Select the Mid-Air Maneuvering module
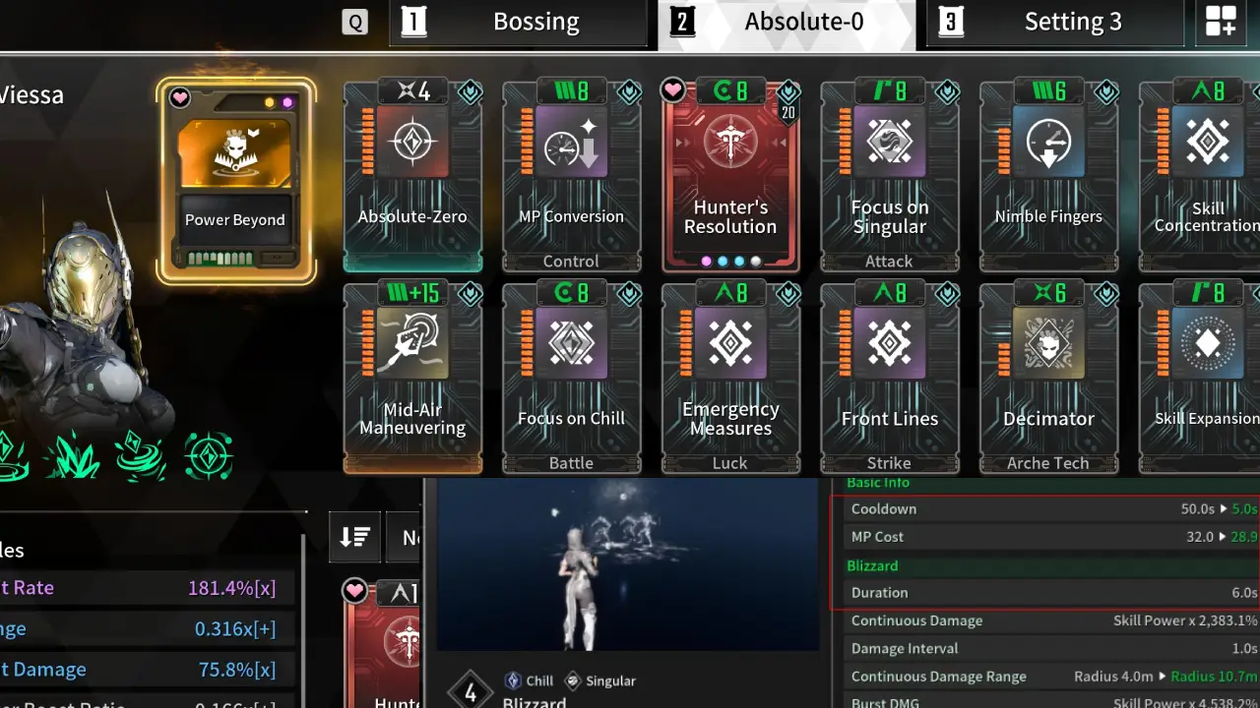Screen dimensions: 1260x708 tap(412, 379)
